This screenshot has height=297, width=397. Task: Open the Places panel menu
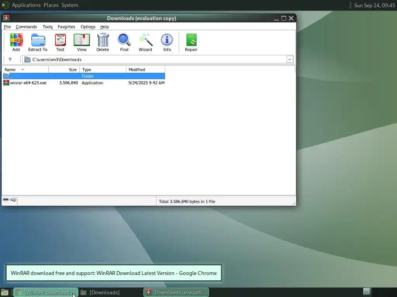[x=51, y=5]
